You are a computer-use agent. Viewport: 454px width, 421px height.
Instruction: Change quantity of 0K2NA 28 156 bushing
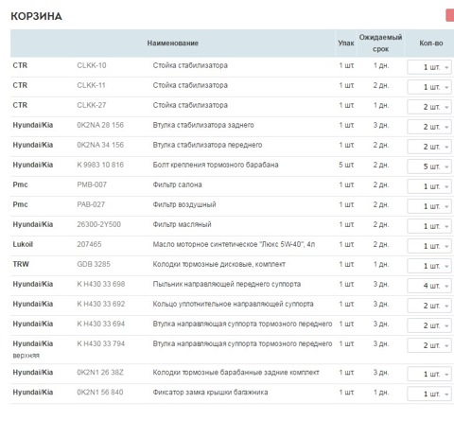[429, 127]
